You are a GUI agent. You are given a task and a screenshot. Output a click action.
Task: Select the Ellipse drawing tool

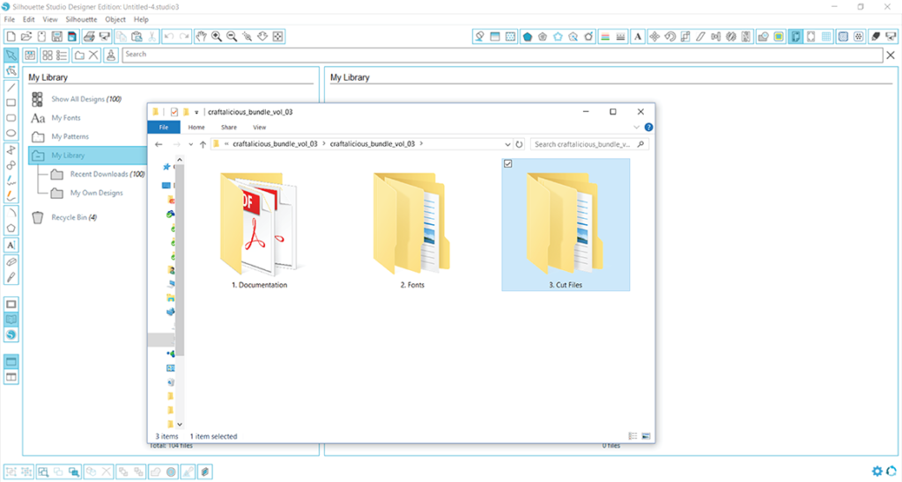coord(11,134)
